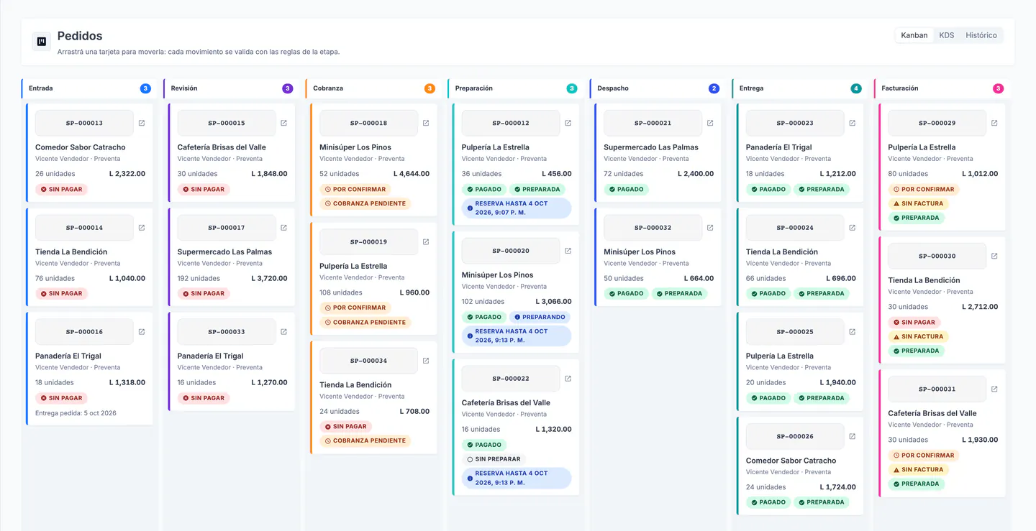Viewport: 1036px width, 531px height.
Task: Click the open icon on card SP-000023
Action: (852, 123)
